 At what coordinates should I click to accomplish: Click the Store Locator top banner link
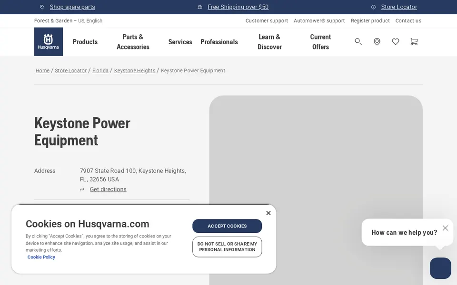tap(399, 7)
